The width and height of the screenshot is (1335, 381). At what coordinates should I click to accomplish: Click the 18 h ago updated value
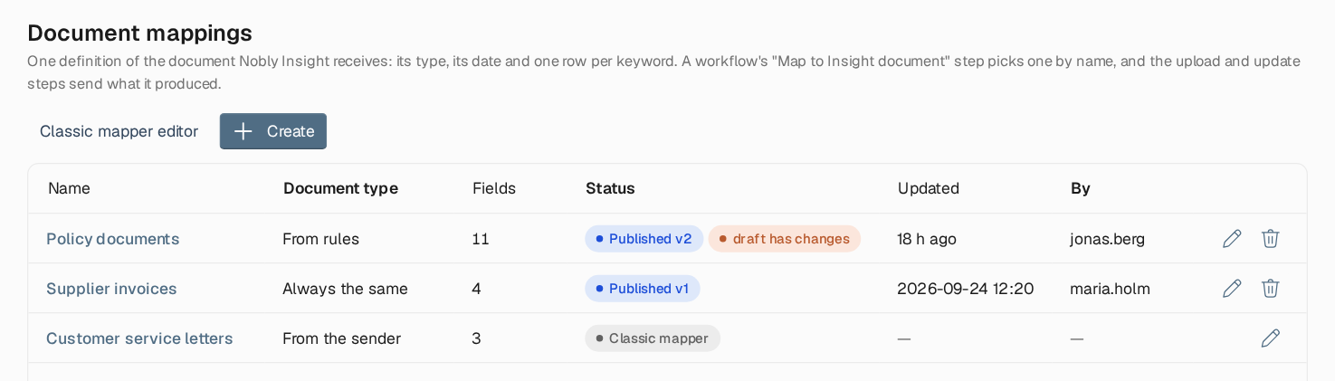click(x=927, y=239)
